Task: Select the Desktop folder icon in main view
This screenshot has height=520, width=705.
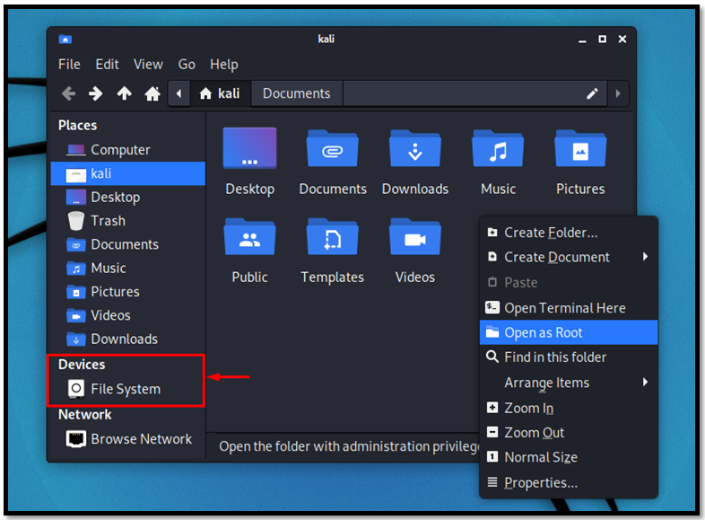Action: click(249, 148)
